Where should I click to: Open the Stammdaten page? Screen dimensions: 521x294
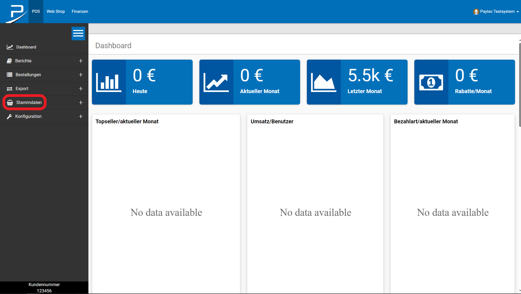click(x=29, y=102)
